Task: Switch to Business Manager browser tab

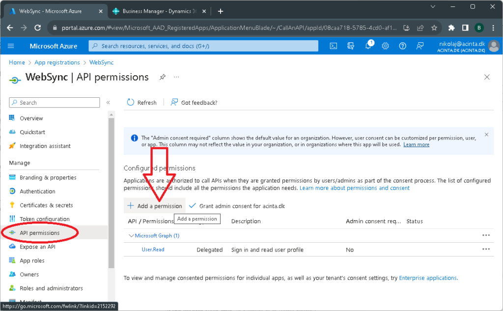Action: [x=157, y=11]
